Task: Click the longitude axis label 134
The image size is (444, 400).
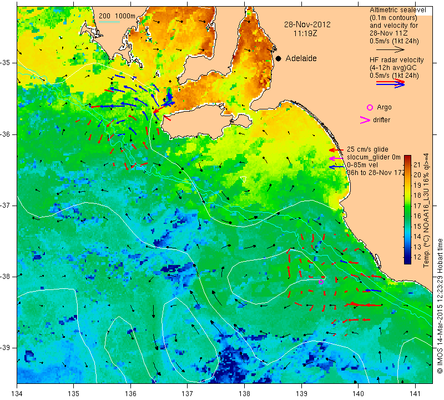Action: click(x=17, y=393)
